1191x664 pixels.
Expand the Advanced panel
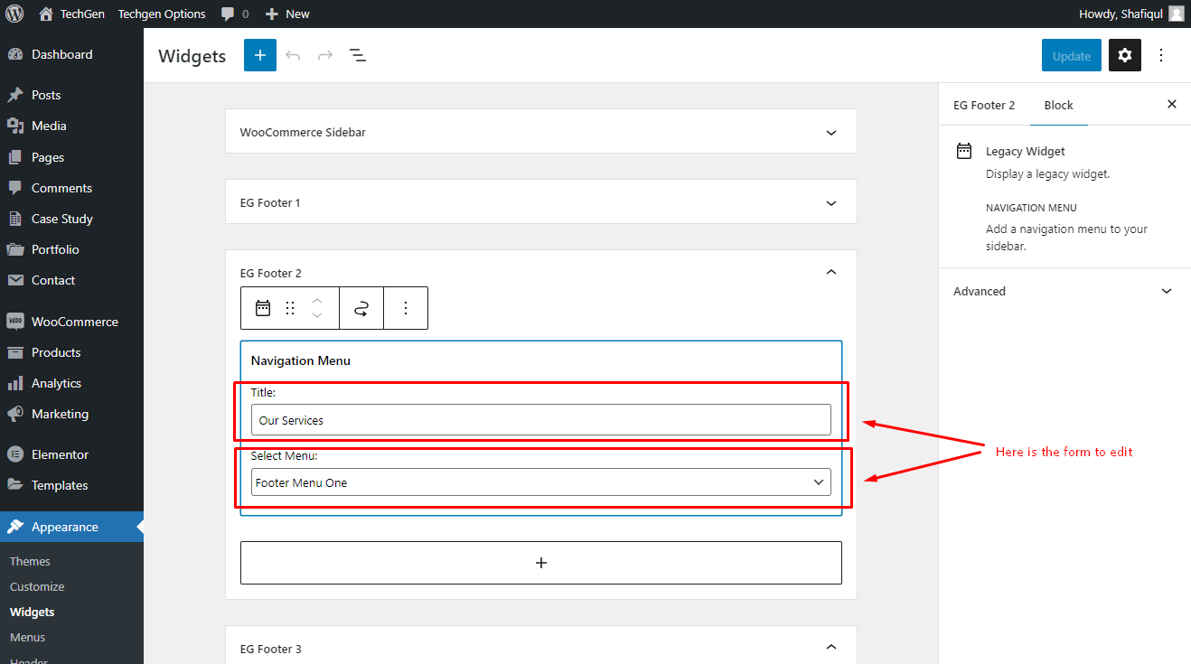(x=1064, y=291)
